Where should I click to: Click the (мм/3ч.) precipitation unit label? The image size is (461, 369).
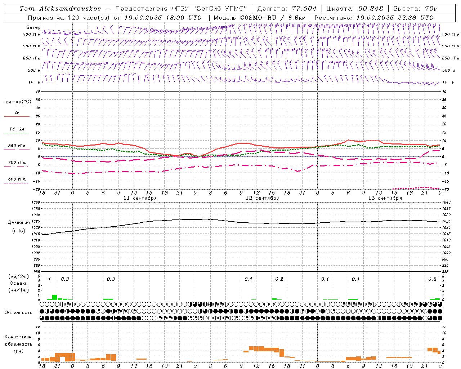coord(19,276)
